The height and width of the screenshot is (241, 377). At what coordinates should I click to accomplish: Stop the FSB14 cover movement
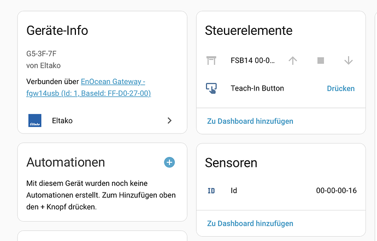click(x=321, y=61)
